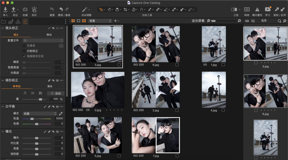This screenshot has height=160, width=288.
Task: Collapse the 镜头校正 panel
Action: (3, 28)
